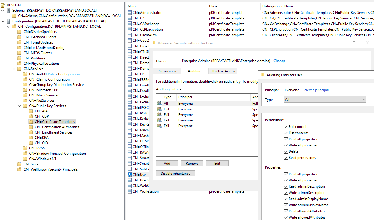Click the ADSI Edit root icon

tap(3, 5)
